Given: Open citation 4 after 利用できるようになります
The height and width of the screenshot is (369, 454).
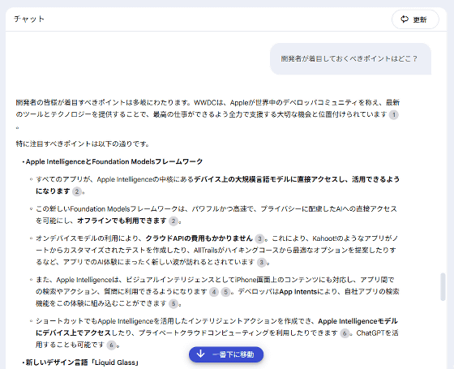Looking at the screenshot, I should [214, 292].
